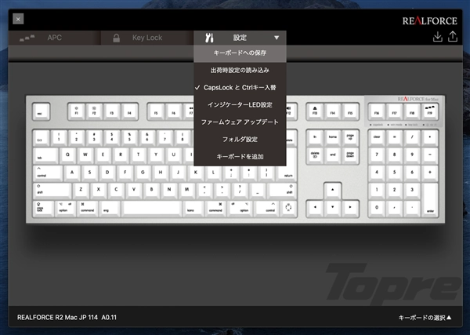Select the F13 eject key
This screenshot has height=335, width=470.
315,111
